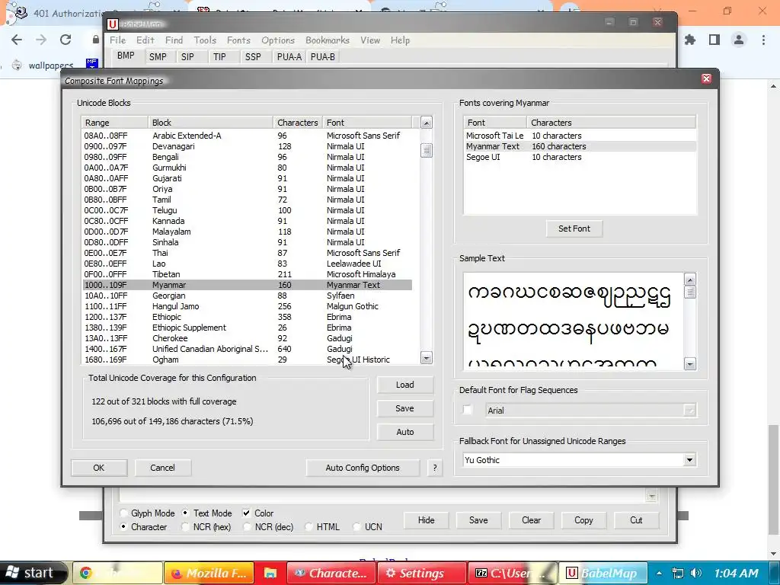Click the browser reload icon
Viewport: 780px width, 585px height.
click(66, 40)
